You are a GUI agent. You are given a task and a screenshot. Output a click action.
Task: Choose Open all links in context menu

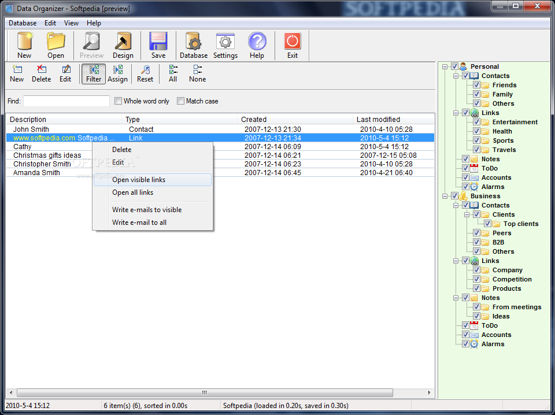coord(153,192)
